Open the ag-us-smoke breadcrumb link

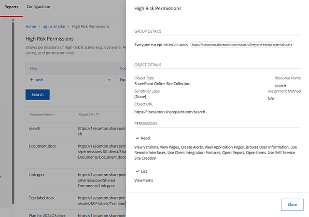(x=54, y=26)
